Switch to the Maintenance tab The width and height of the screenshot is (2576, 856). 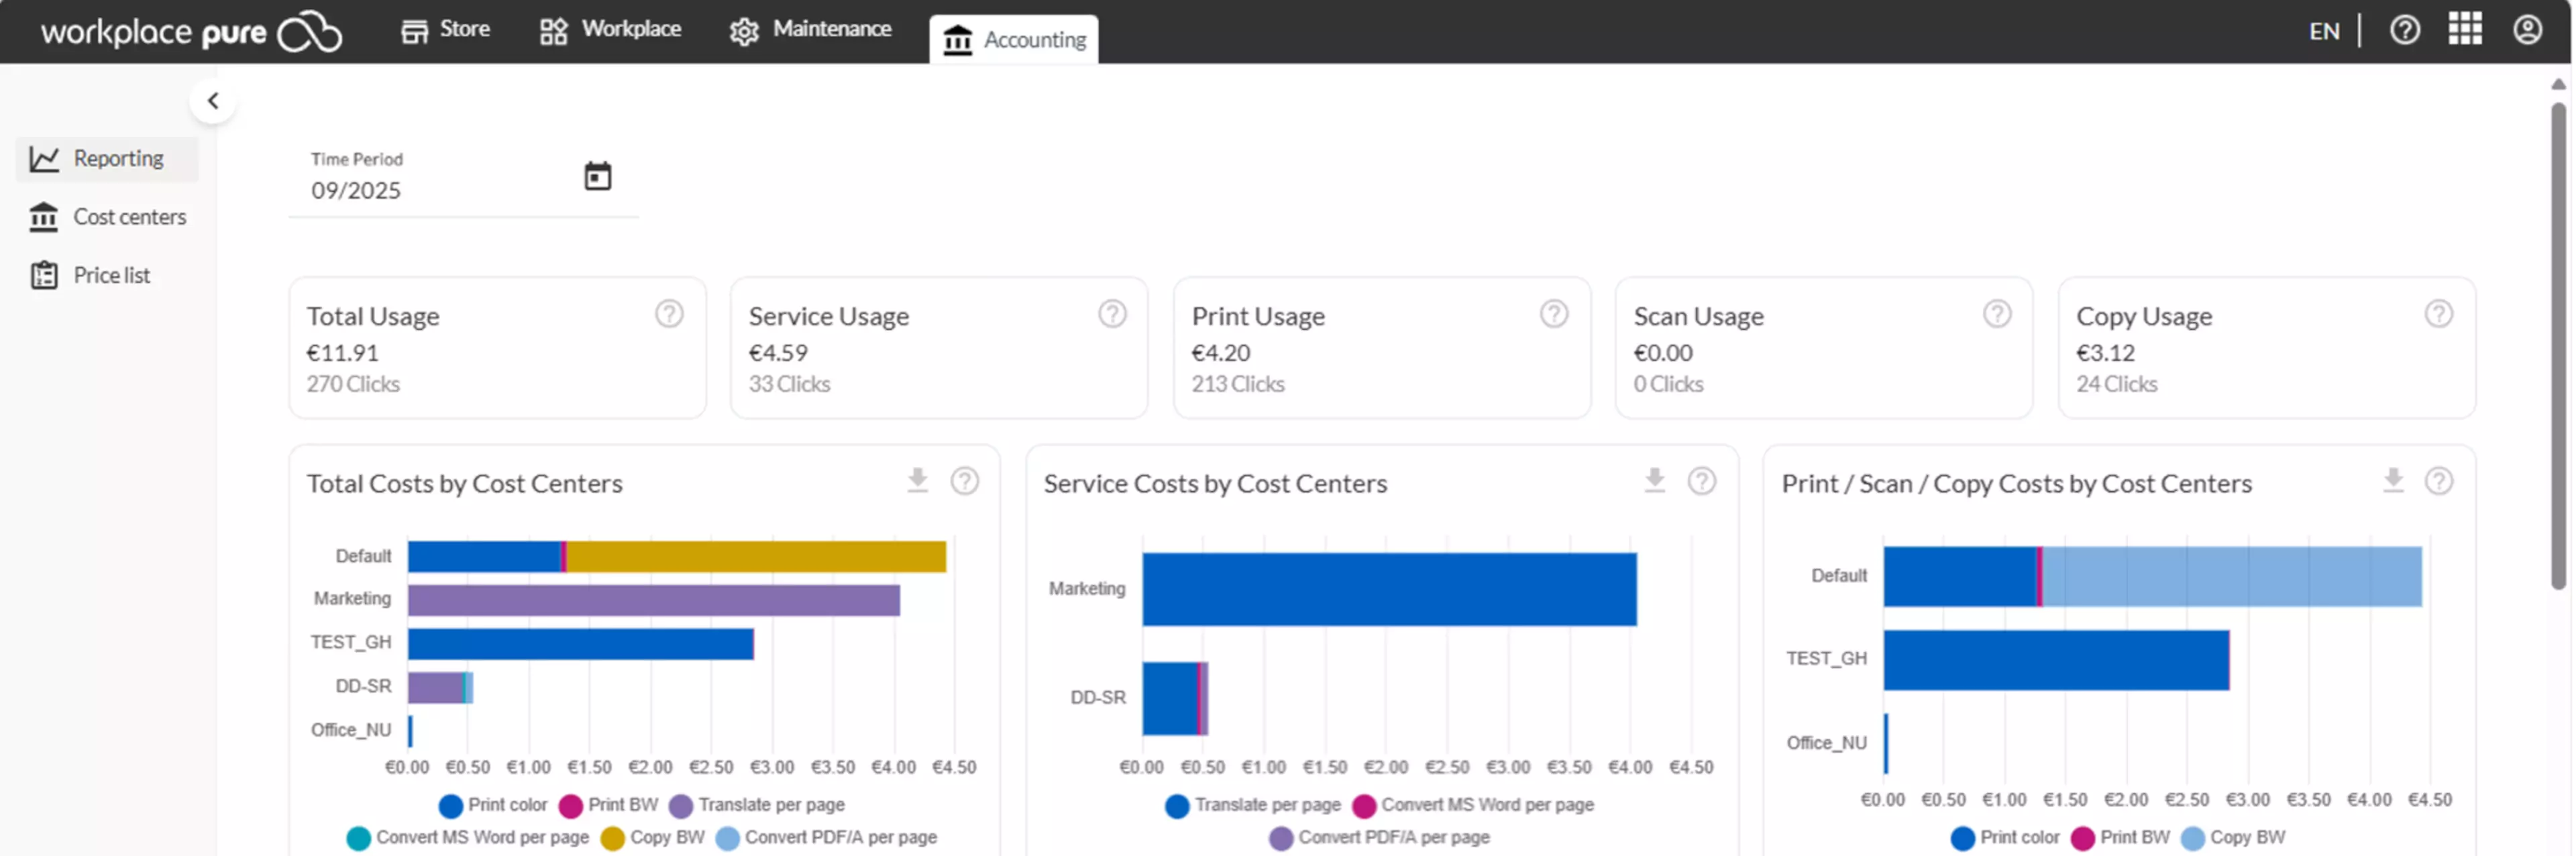[x=810, y=30]
